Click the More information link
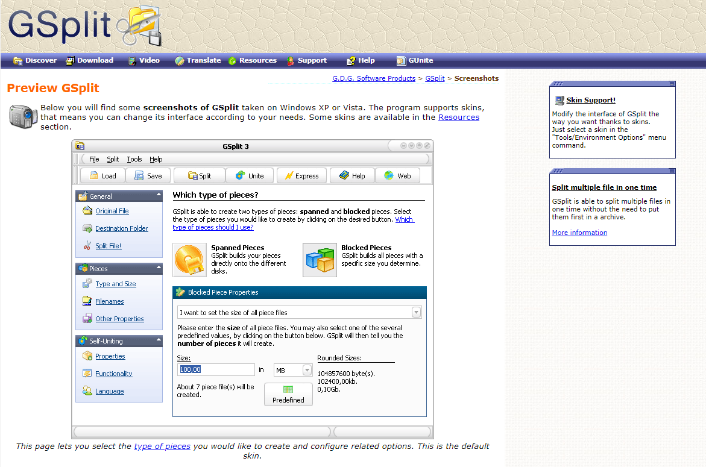 (579, 233)
